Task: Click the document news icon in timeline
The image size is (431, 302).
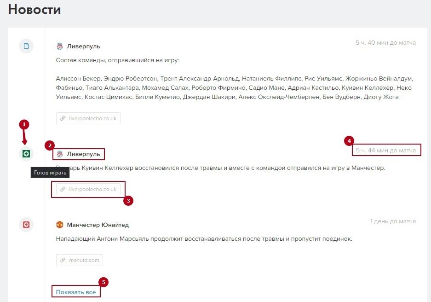Action: [x=26, y=46]
